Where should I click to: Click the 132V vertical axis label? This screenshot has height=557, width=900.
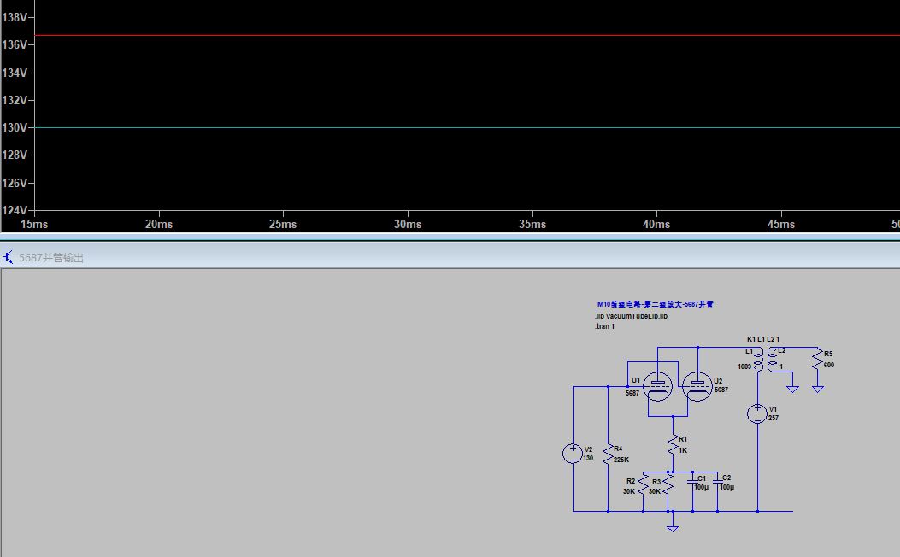(15, 101)
